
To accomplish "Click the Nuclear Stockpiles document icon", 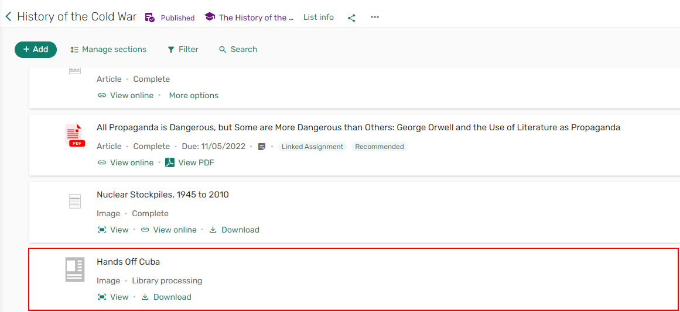I will tap(75, 202).
